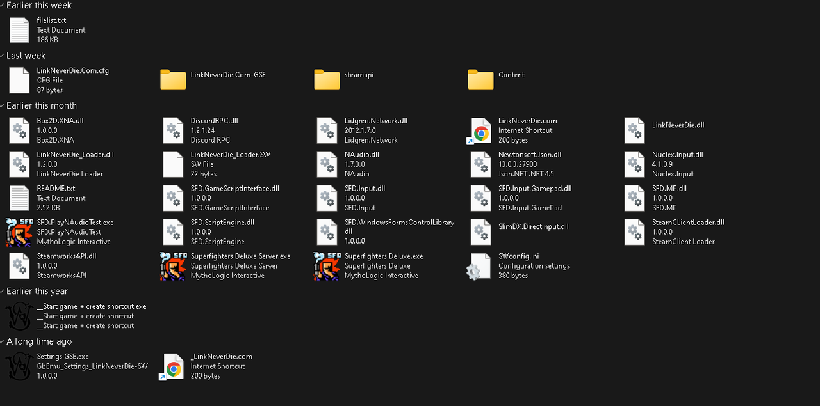Click the 'SFD.MP.dll' file name
Screen dimensions: 820x406
click(669, 189)
